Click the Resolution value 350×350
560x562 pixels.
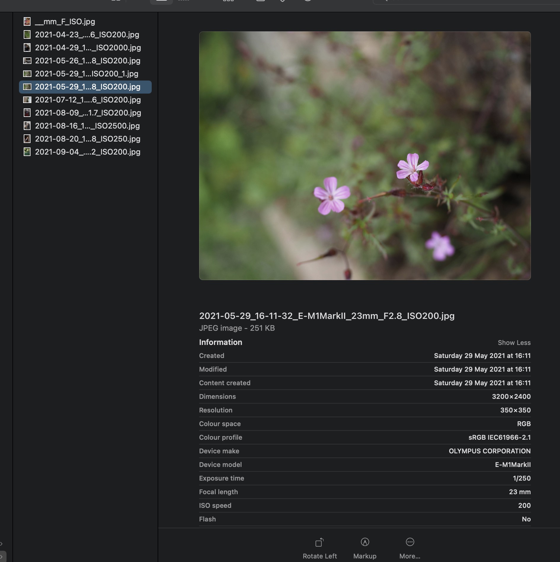tap(515, 410)
